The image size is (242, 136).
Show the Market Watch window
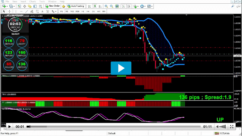click(x=19, y=6)
